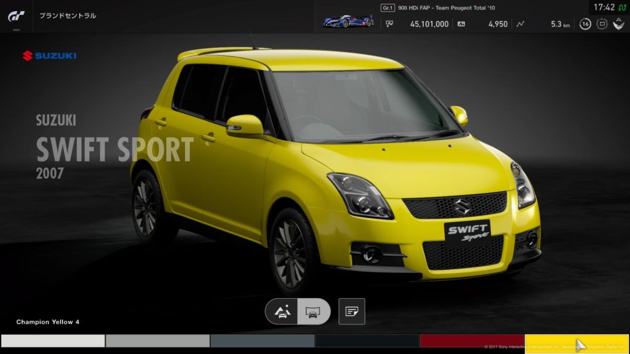Click the SWIFT SPORT model title
630x354 pixels.
[x=115, y=149]
